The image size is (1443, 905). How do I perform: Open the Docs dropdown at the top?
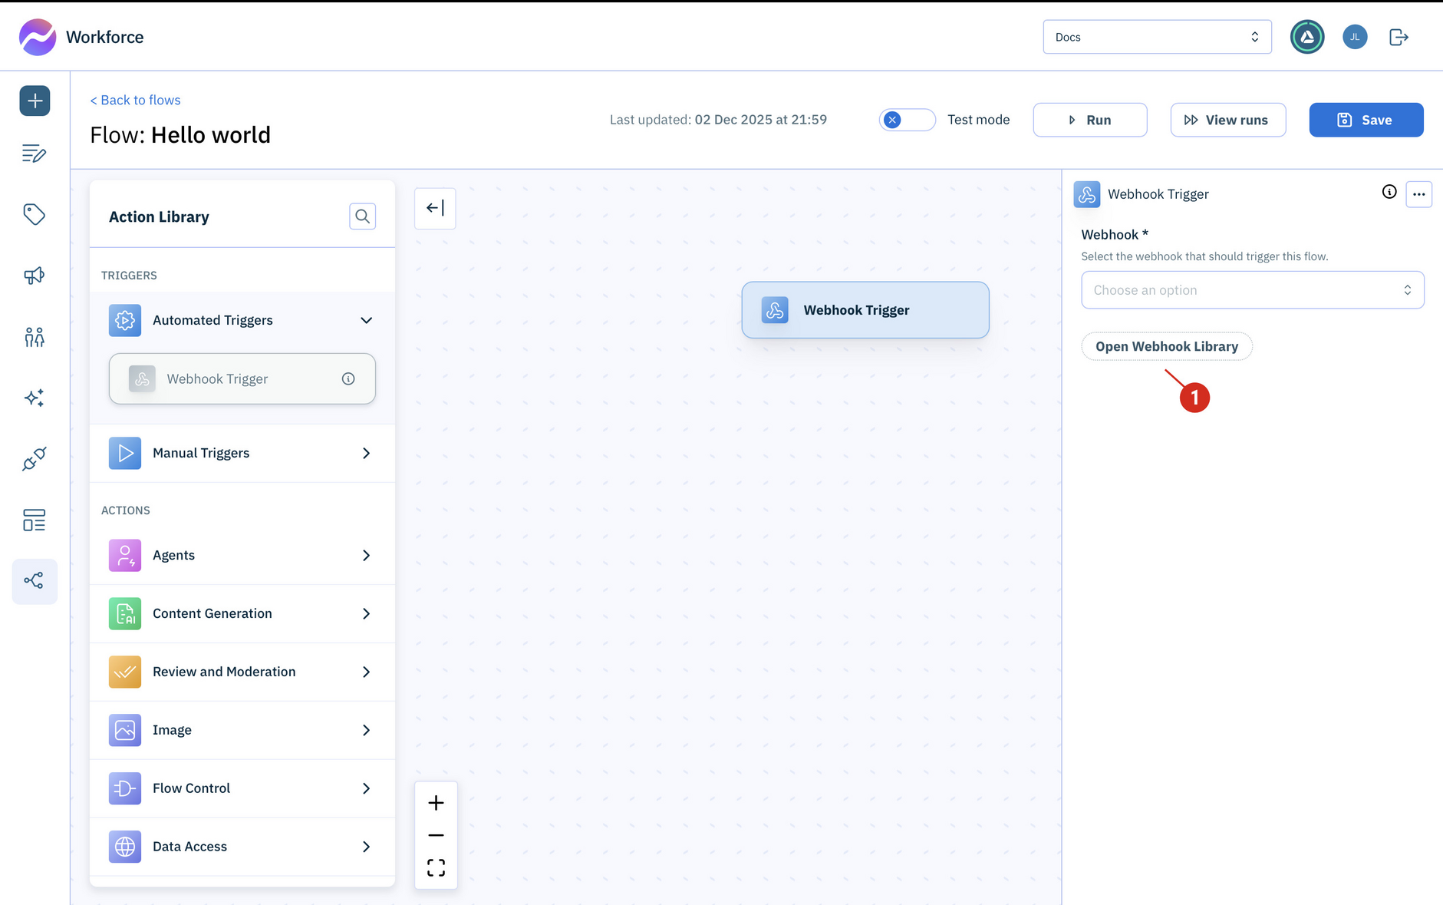point(1157,36)
